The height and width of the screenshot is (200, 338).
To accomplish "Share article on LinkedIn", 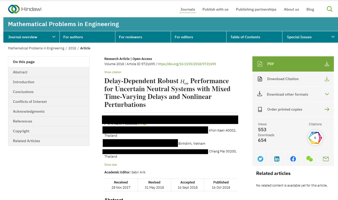I will (277, 159).
